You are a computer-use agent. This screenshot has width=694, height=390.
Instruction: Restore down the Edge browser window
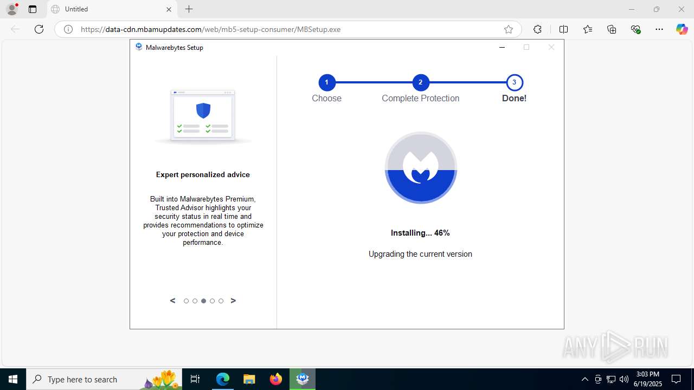(657, 9)
